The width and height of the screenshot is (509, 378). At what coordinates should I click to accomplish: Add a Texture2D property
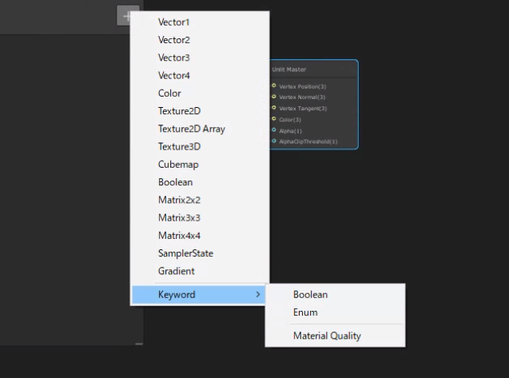pos(200,111)
